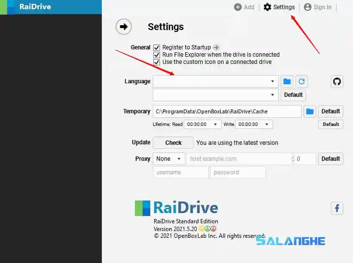Click 'You are using the latest version' text
The width and height of the screenshot is (353, 263).
click(x=237, y=143)
